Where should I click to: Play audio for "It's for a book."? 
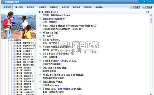(x=40, y=39)
